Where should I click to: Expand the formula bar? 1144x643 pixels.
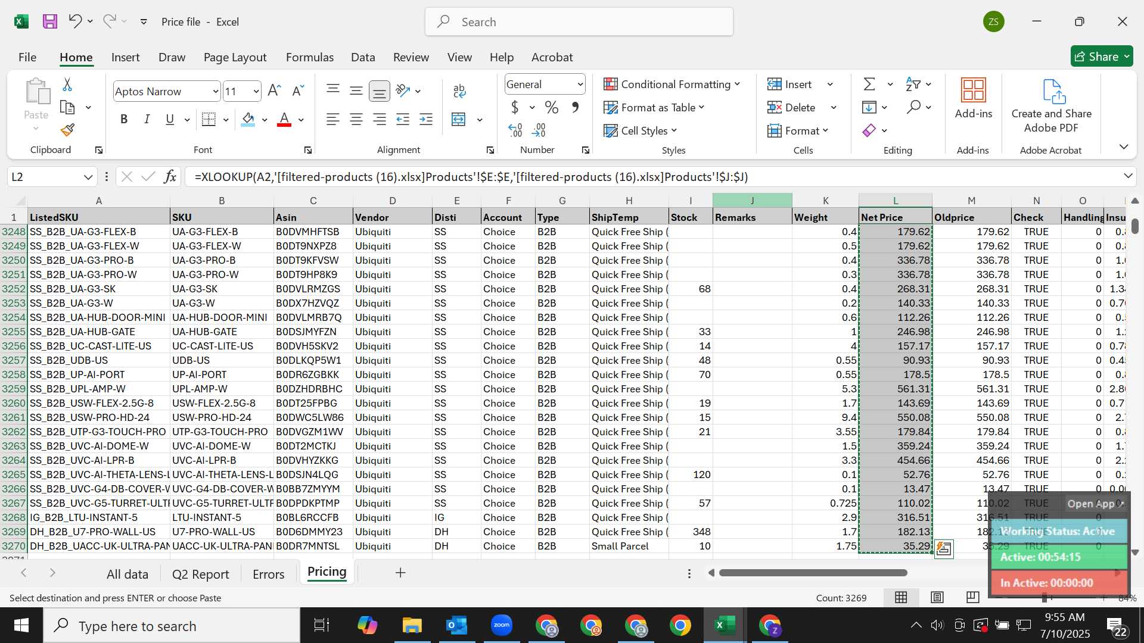point(1128,176)
